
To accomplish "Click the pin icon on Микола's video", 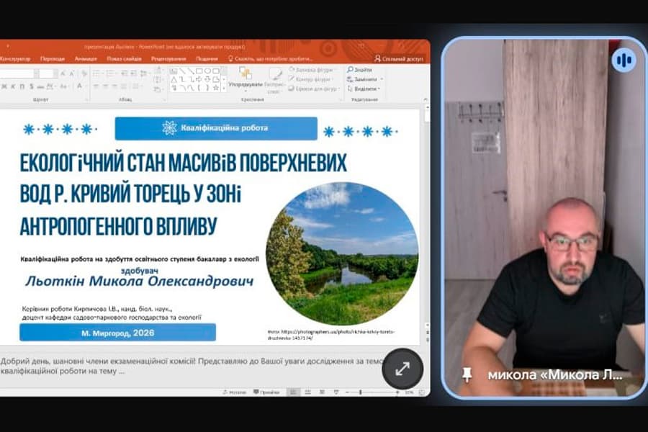I will tap(467, 374).
